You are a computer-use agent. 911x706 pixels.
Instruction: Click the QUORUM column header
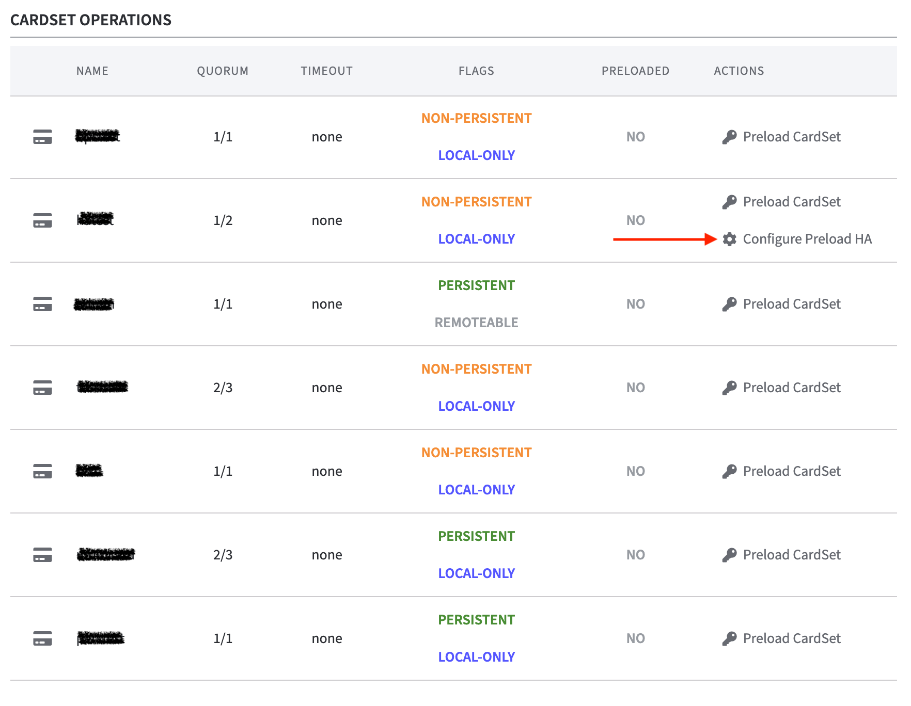[223, 71]
